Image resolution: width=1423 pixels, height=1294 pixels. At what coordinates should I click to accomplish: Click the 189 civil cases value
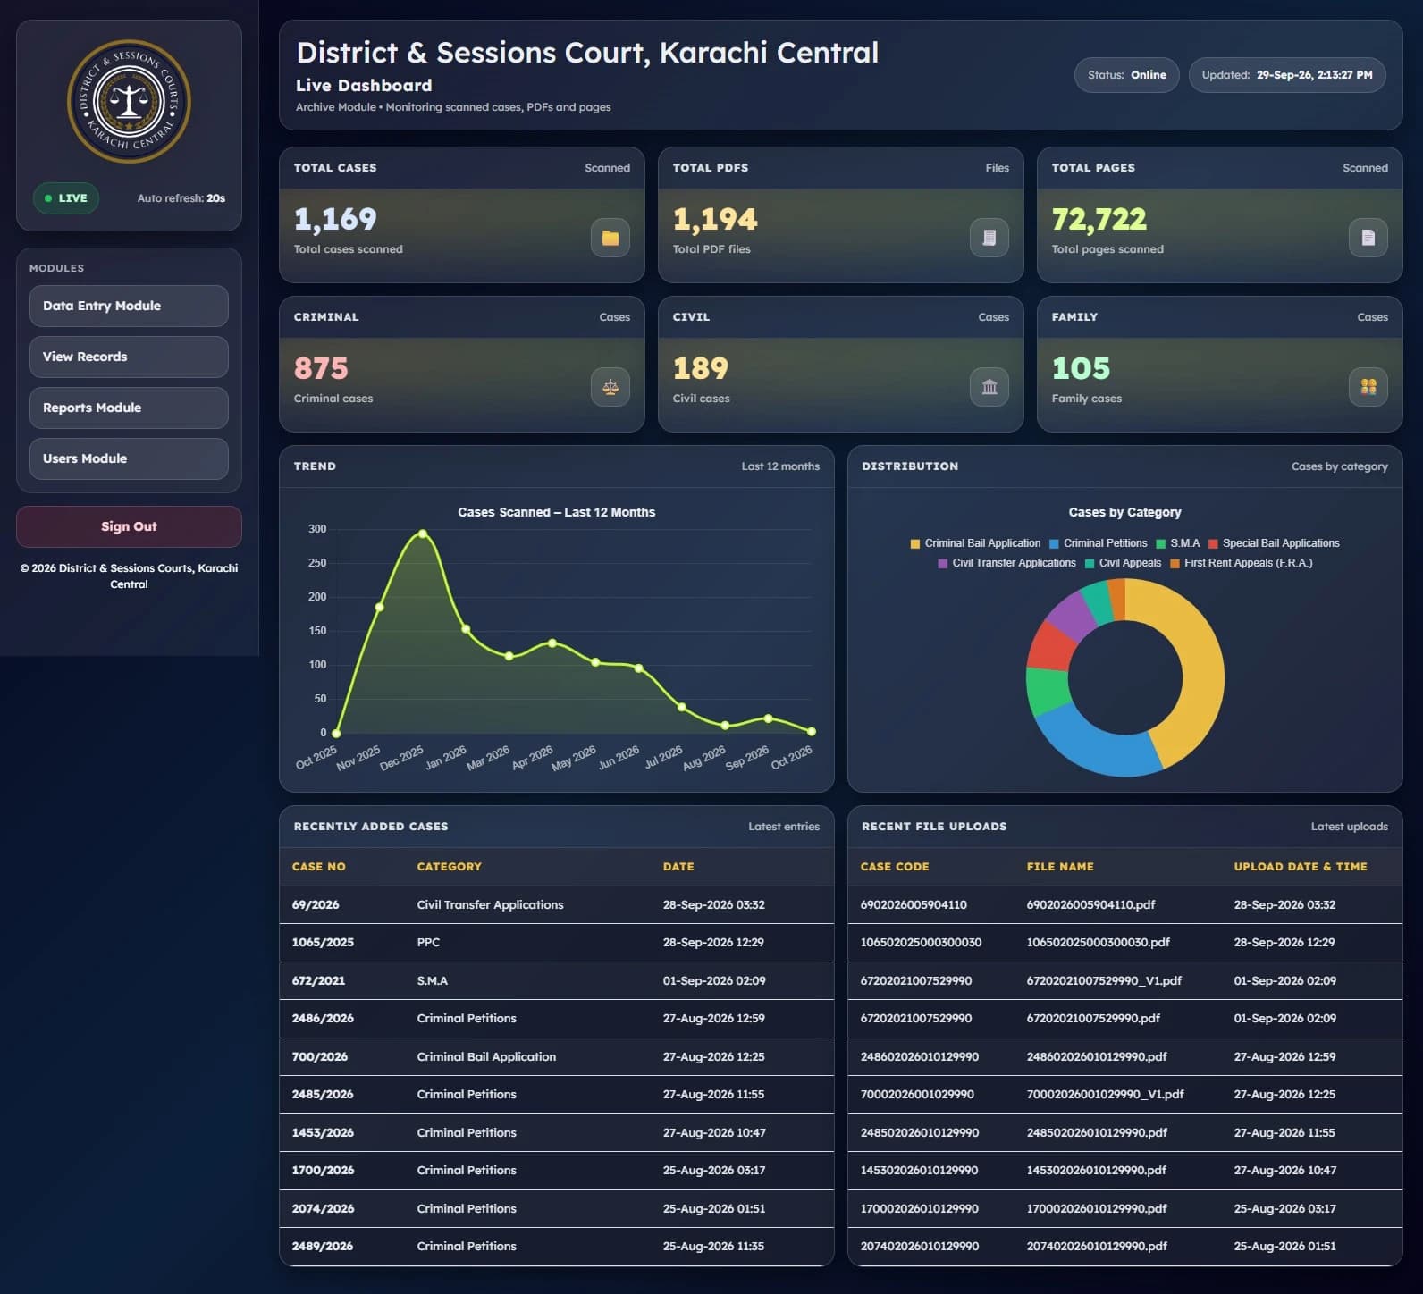pyautogui.click(x=701, y=368)
